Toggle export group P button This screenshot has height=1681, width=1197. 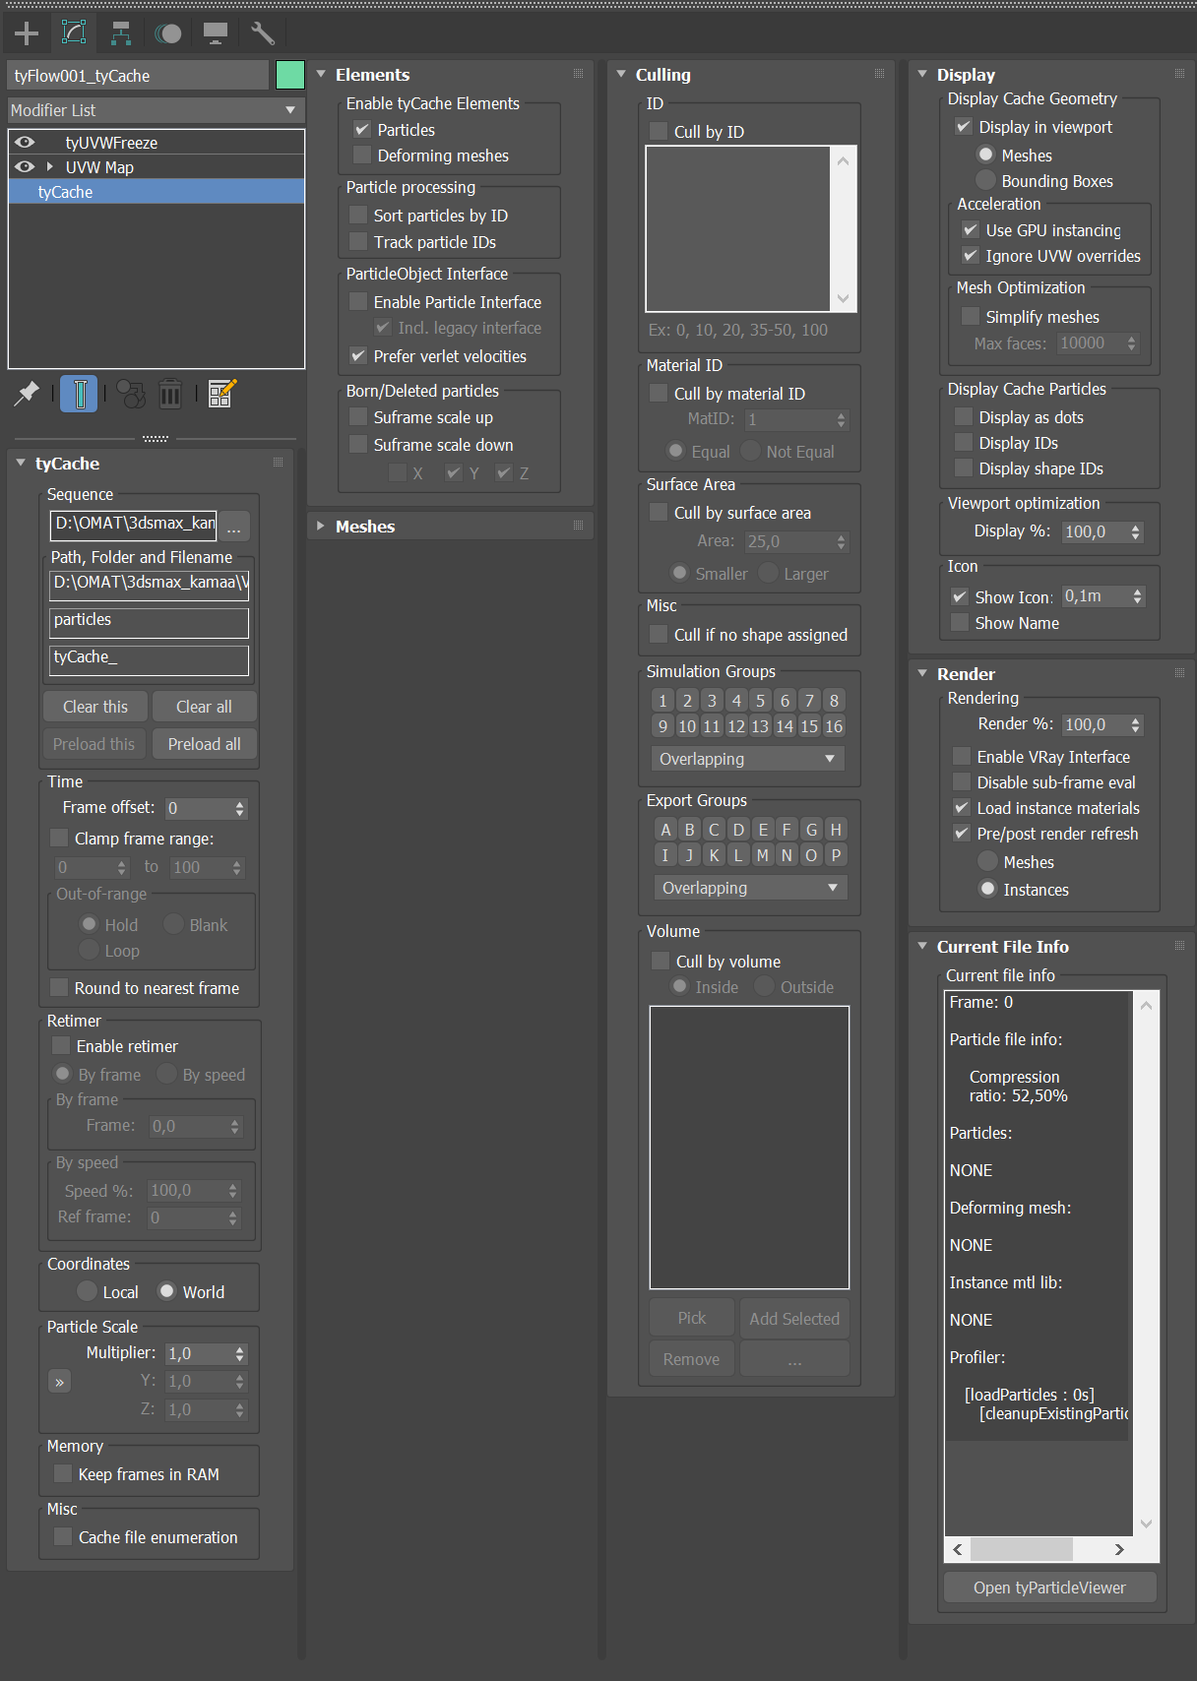click(x=836, y=855)
